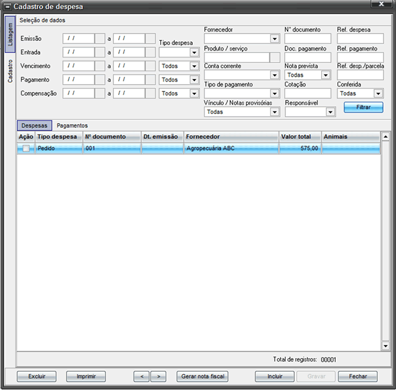Viewport: 396px width, 390px height.
Task: Click the vertical scrollbar track of the list
Action: click(x=385, y=244)
